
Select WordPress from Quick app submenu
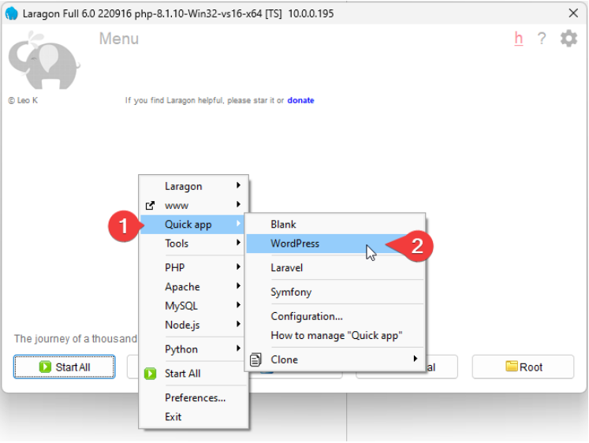(x=295, y=244)
